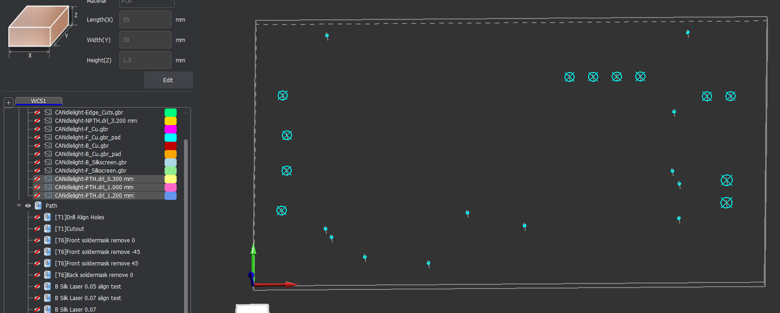Toggle visibility of the NPTH.drl_3.200 mm layer

click(x=37, y=120)
